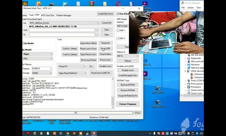This screenshot has height=136, width=226.
Task: Launch Google Chrome from the taskbar
Action: [68, 133]
